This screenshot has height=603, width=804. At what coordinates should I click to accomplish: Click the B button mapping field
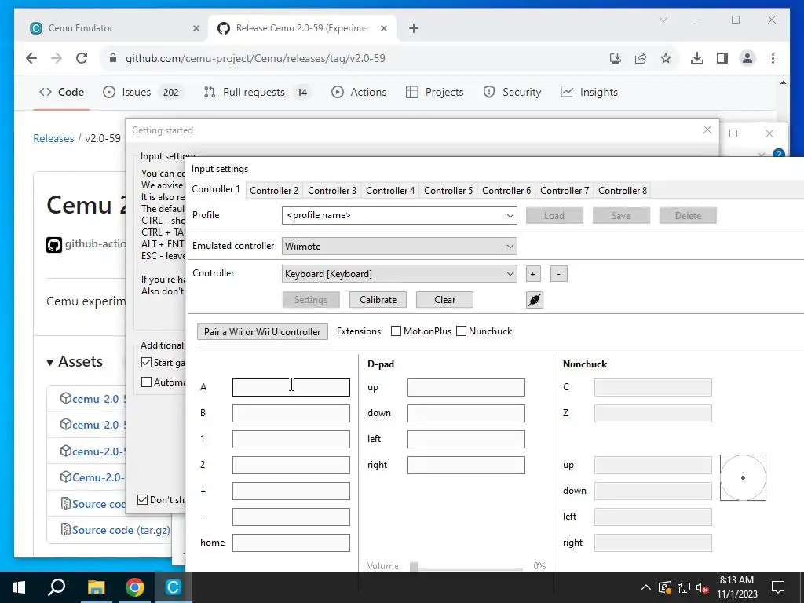click(291, 413)
